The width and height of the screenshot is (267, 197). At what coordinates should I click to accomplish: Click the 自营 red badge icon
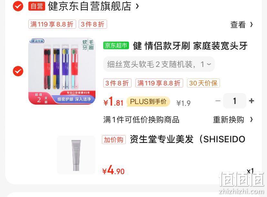37,6
